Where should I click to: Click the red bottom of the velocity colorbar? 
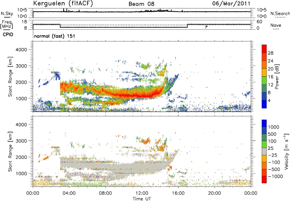click(264, 180)
